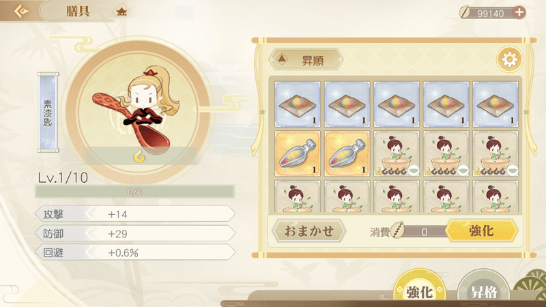Select the first girl-in-bowl utensil card

[x=397, y=153]
